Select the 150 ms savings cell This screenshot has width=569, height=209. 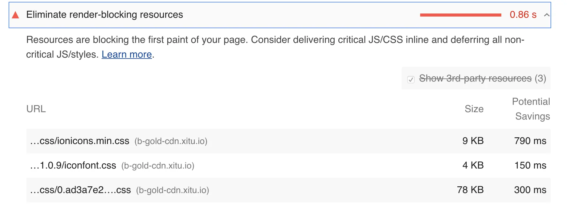(x=530, y=165)
